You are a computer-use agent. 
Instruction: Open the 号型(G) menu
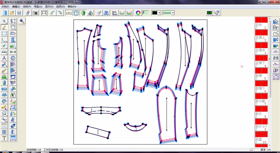coord(38,7)
